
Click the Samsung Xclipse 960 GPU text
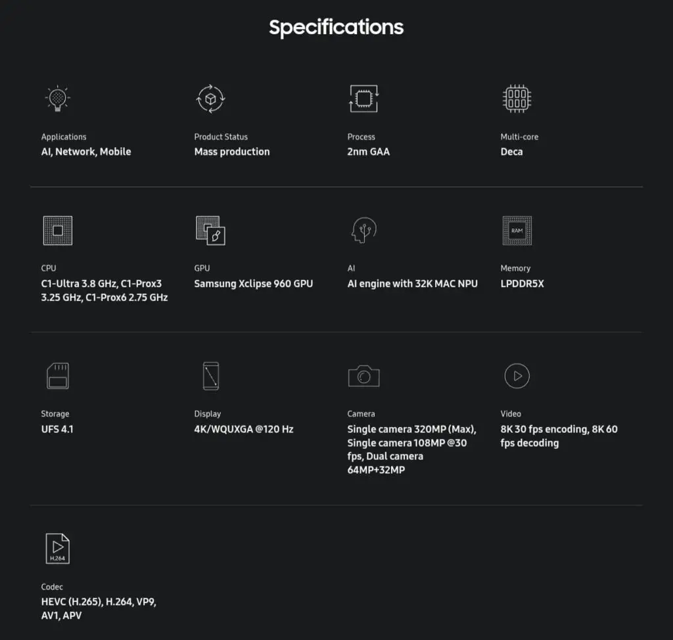click(253, 284)
